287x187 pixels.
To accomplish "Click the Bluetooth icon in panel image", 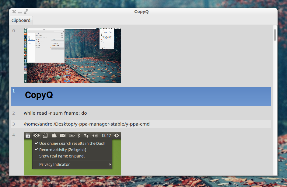I will coord(79,136).
